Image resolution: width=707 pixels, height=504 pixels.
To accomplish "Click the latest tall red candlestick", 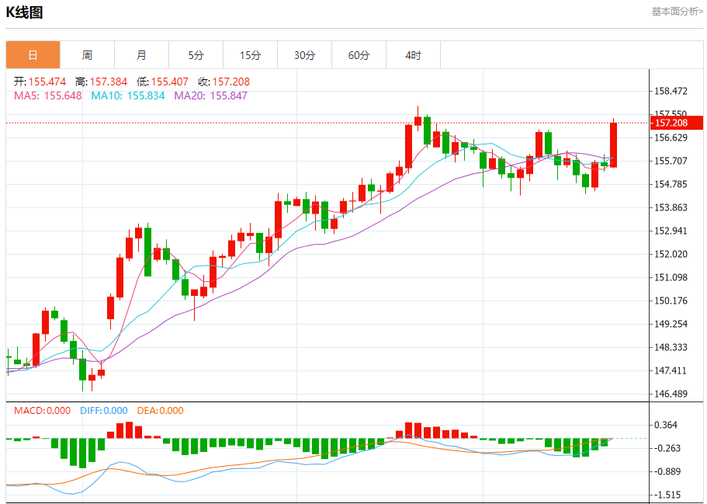I will coord(613,144).
